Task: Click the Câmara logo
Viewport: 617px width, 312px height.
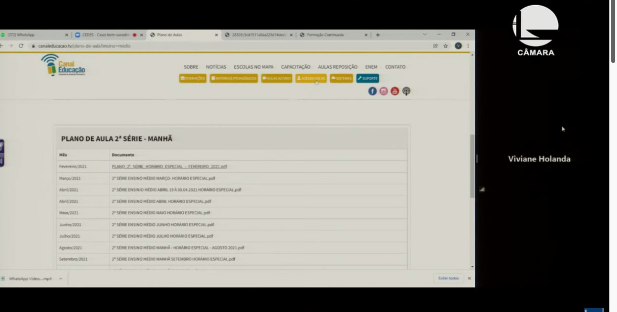Action: [x=535, y=31]
